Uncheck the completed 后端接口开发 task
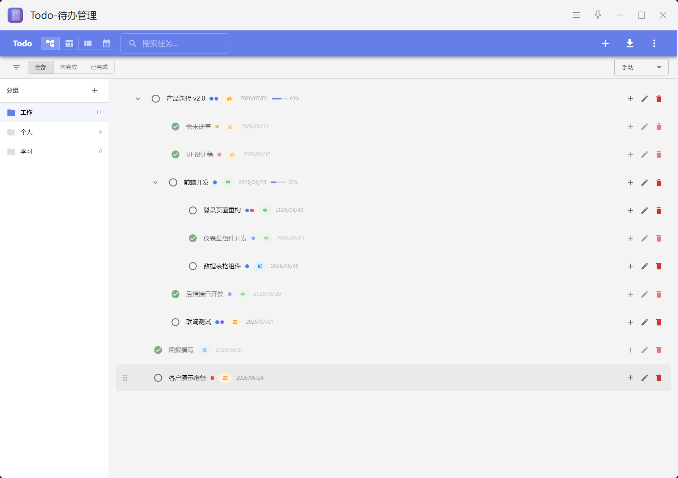 tap(175, 294)
